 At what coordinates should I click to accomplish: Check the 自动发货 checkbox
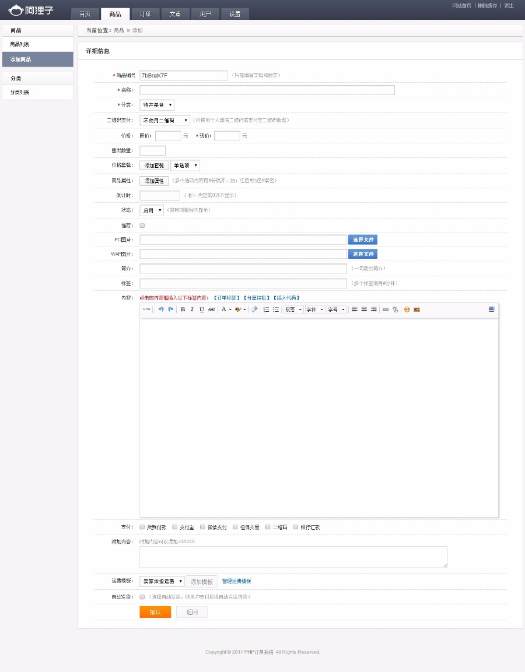[142, 597]
